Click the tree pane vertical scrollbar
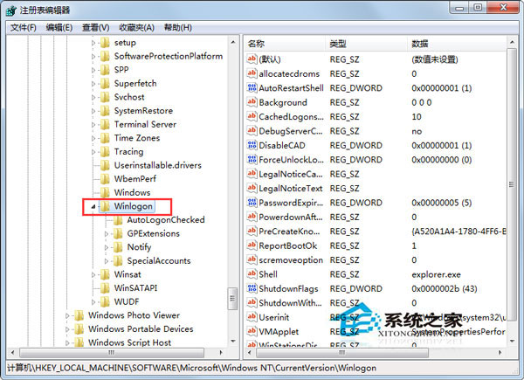The width and height of the screenshot is (524, 380). coord(232,175)
